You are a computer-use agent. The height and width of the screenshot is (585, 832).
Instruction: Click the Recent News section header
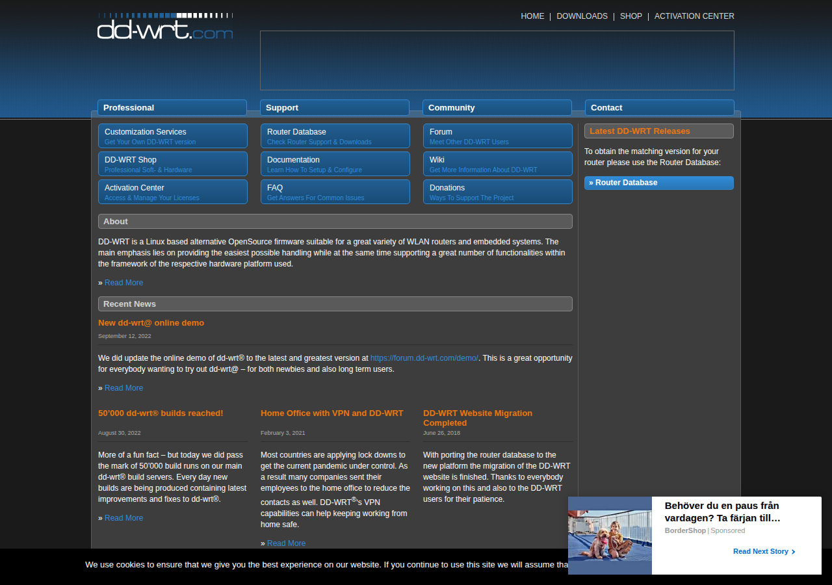[335, 304]
